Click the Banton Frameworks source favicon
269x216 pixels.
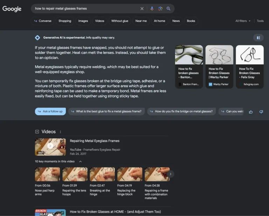pos(180,84)
